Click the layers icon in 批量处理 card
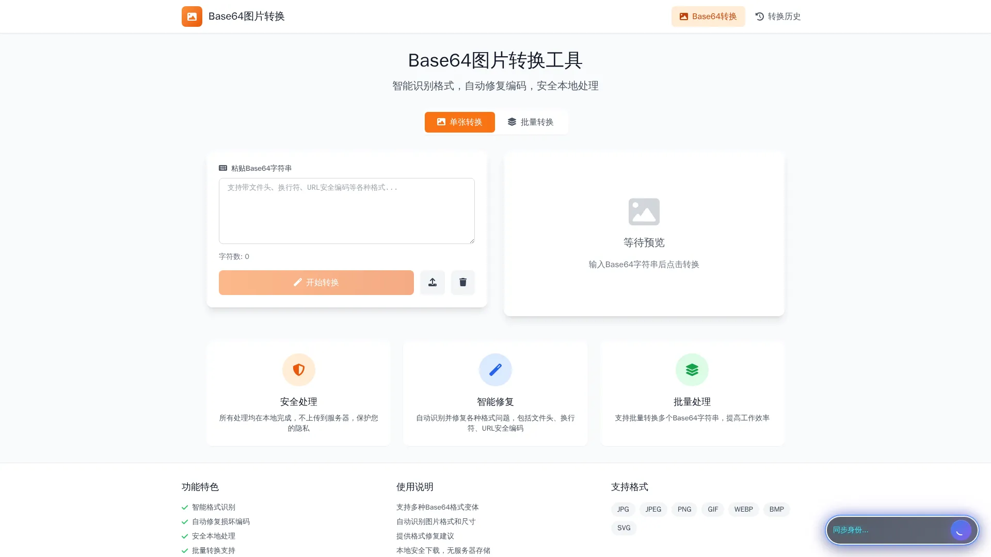991x557 pixels. 692,369
